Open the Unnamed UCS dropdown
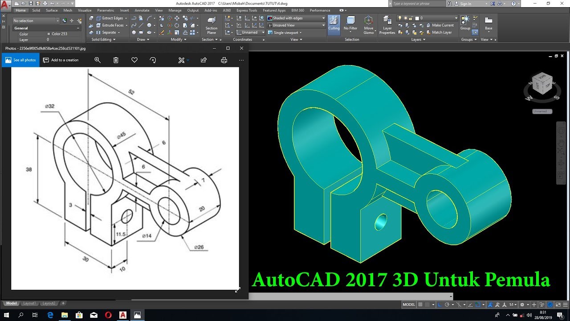 coord(250,33)
